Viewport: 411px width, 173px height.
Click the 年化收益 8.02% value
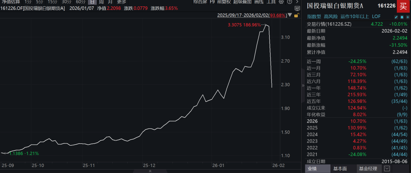360,114
